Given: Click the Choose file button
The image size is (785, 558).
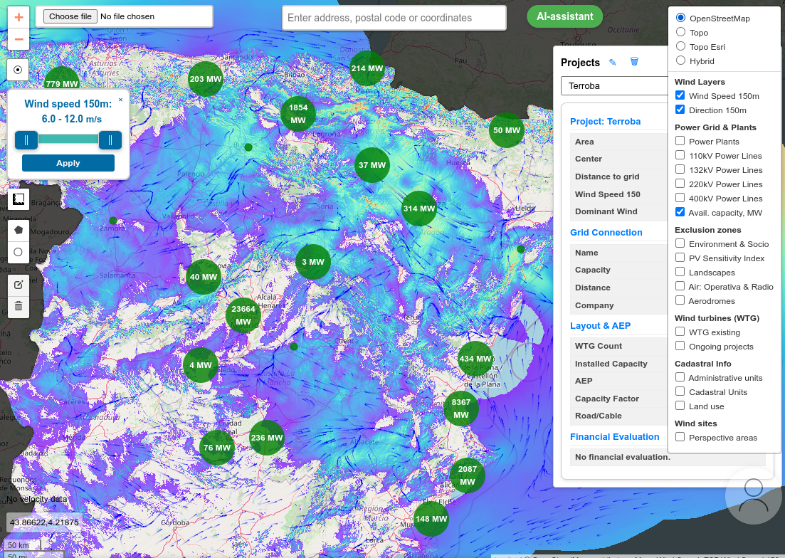Looking at the screenshot, I should click(x=70, y=16).
